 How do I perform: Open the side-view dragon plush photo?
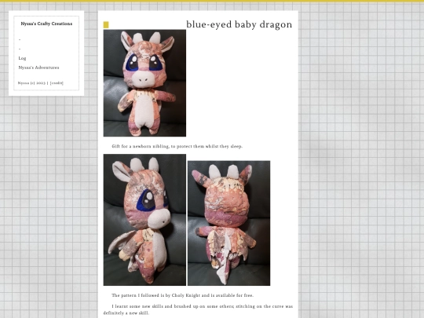(x=144, y=220)
